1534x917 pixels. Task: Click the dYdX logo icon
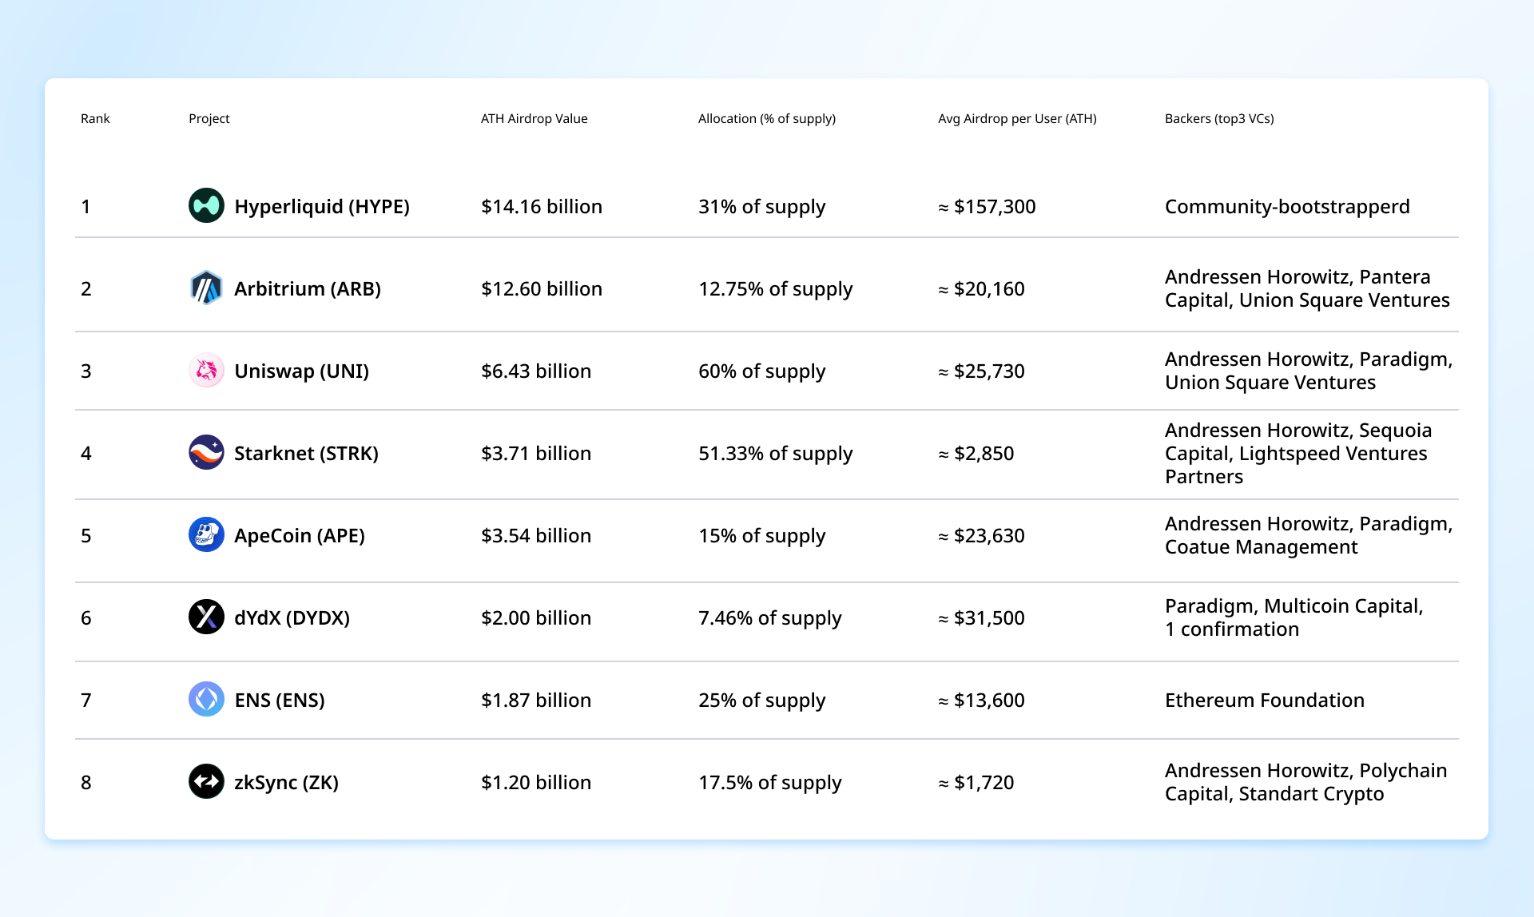(206, 617)
